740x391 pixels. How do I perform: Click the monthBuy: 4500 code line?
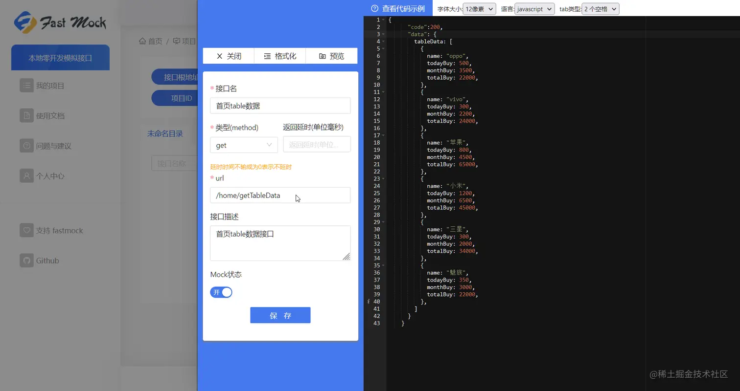point(451,157)
